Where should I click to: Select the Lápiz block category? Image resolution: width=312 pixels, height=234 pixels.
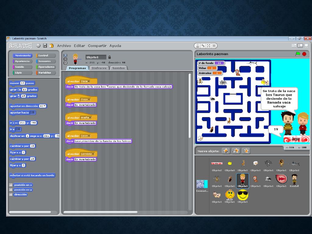pos(23,73)
